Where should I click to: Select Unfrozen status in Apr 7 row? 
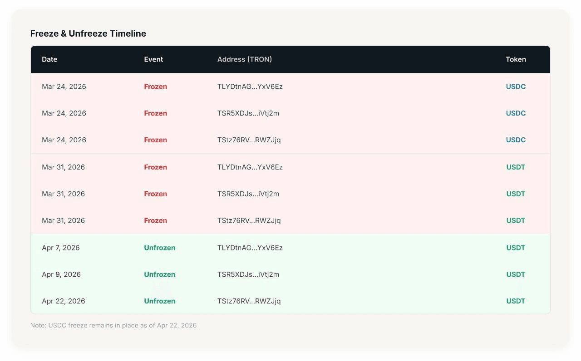(159, 248)
